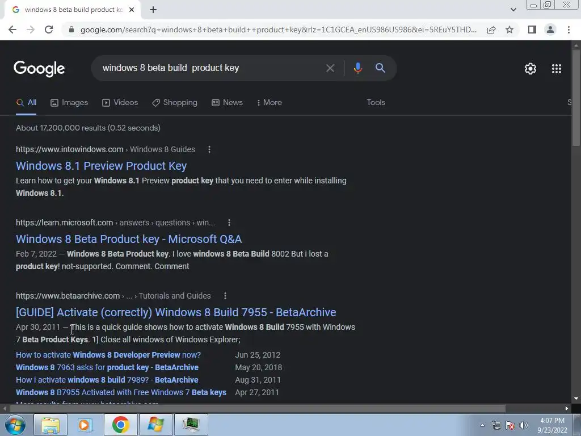Open Google quick settings gear
The height and width of the screenshot is (436, 581).
coord(531,69)
